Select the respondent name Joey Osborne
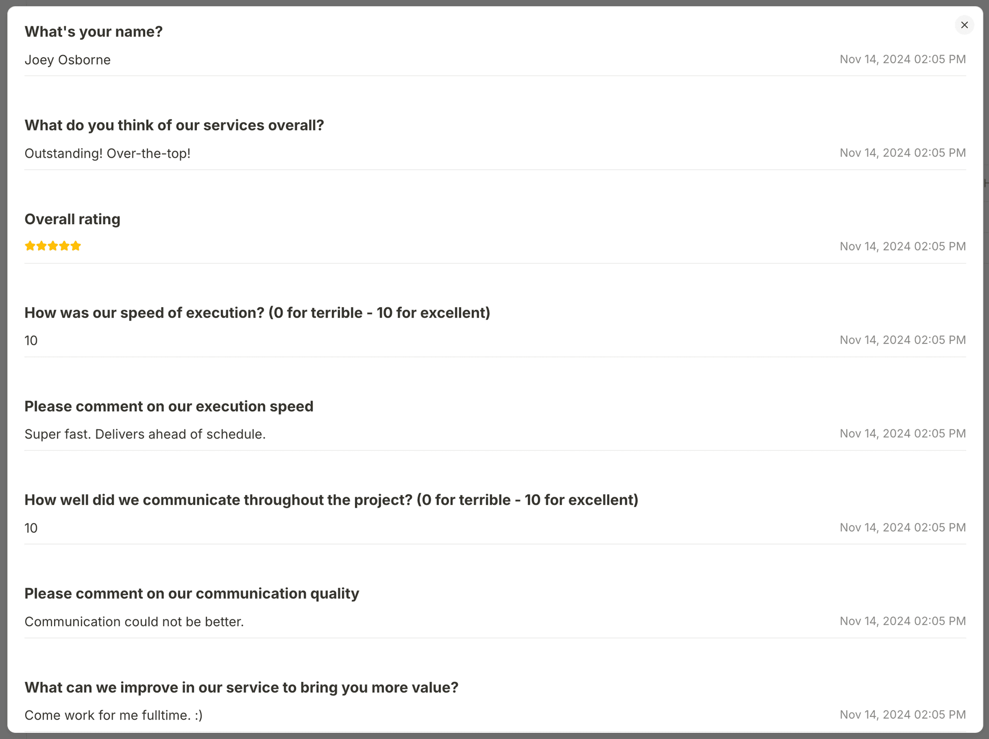 point(67,60)
